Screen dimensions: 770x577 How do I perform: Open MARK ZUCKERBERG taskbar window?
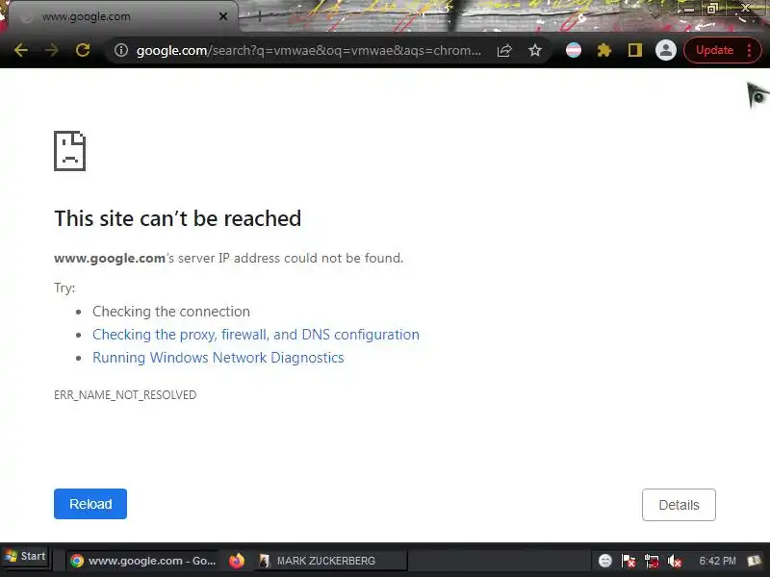click(331, 561)
